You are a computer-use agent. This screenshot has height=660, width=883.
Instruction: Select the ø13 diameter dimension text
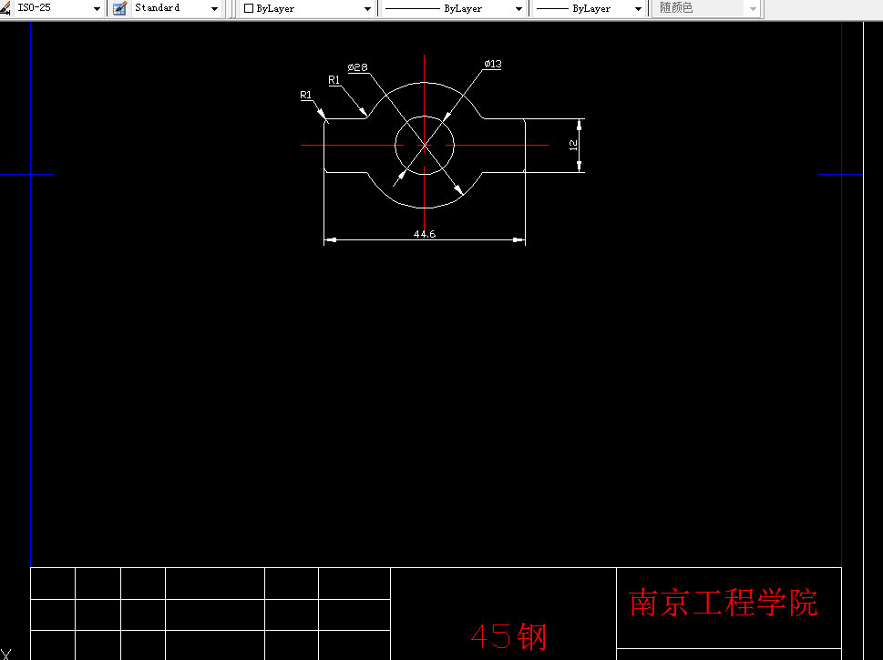[493, 64]
